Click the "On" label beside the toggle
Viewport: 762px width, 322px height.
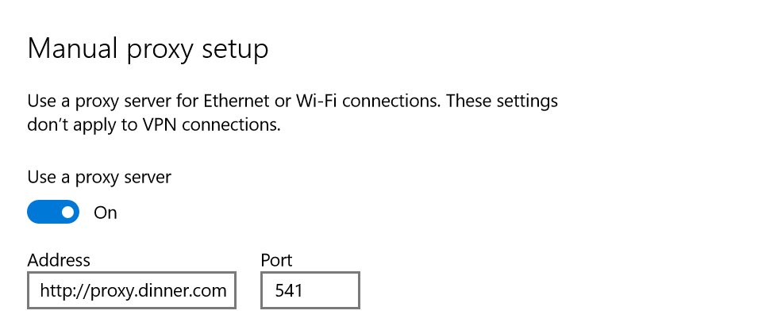click(106, 213)
